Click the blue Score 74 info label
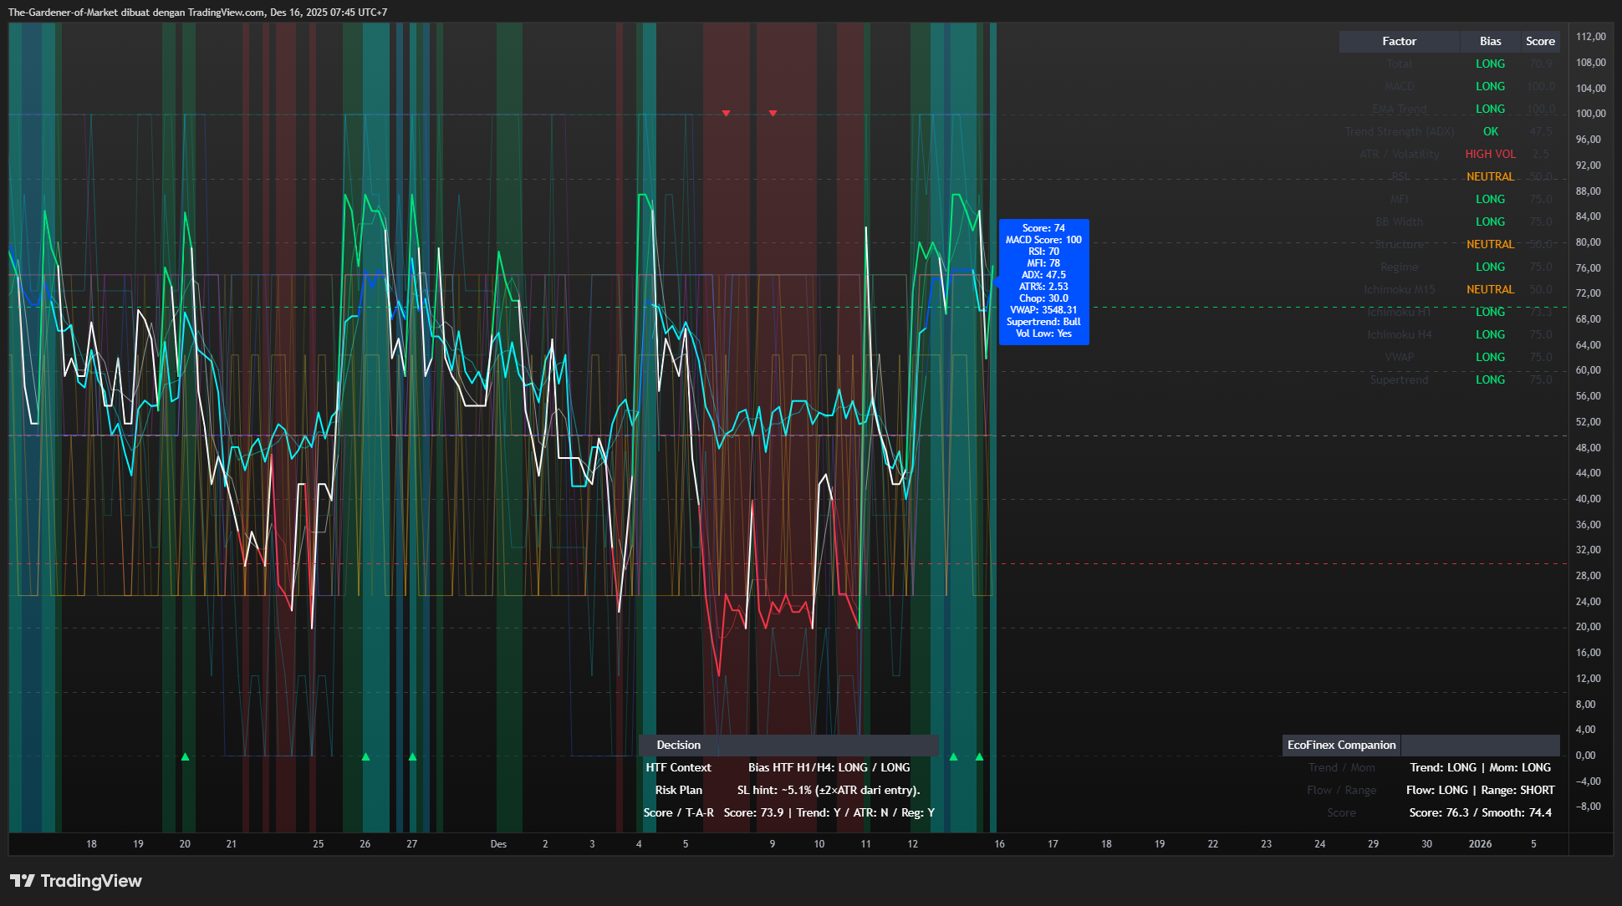 click(x=1043, y=281)
